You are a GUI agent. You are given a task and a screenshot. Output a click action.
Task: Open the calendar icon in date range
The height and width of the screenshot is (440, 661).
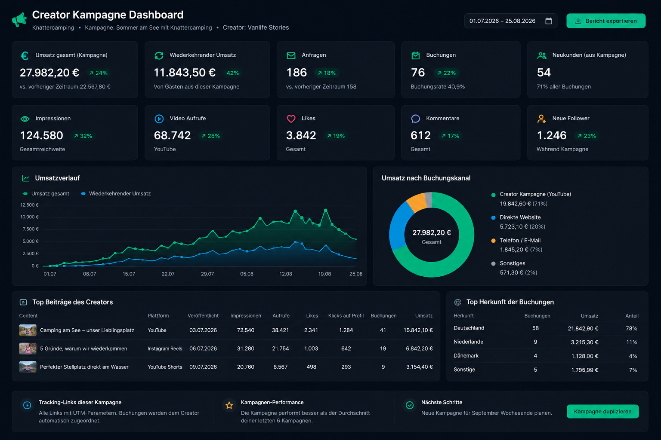[549, 21]
